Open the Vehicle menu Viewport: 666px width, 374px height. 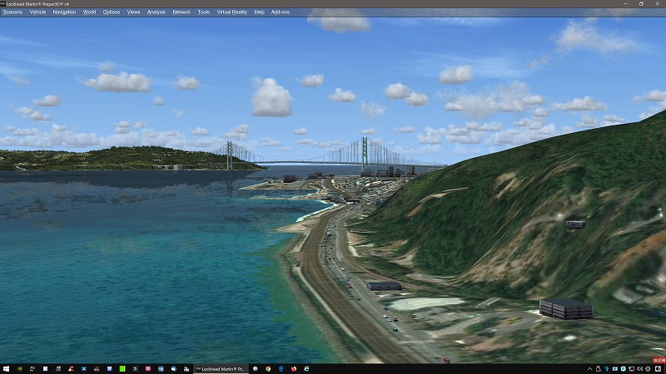coord(37,12)
